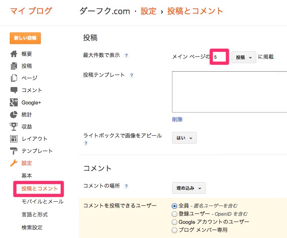Click the 収益 trophy icon

point(14,127)
